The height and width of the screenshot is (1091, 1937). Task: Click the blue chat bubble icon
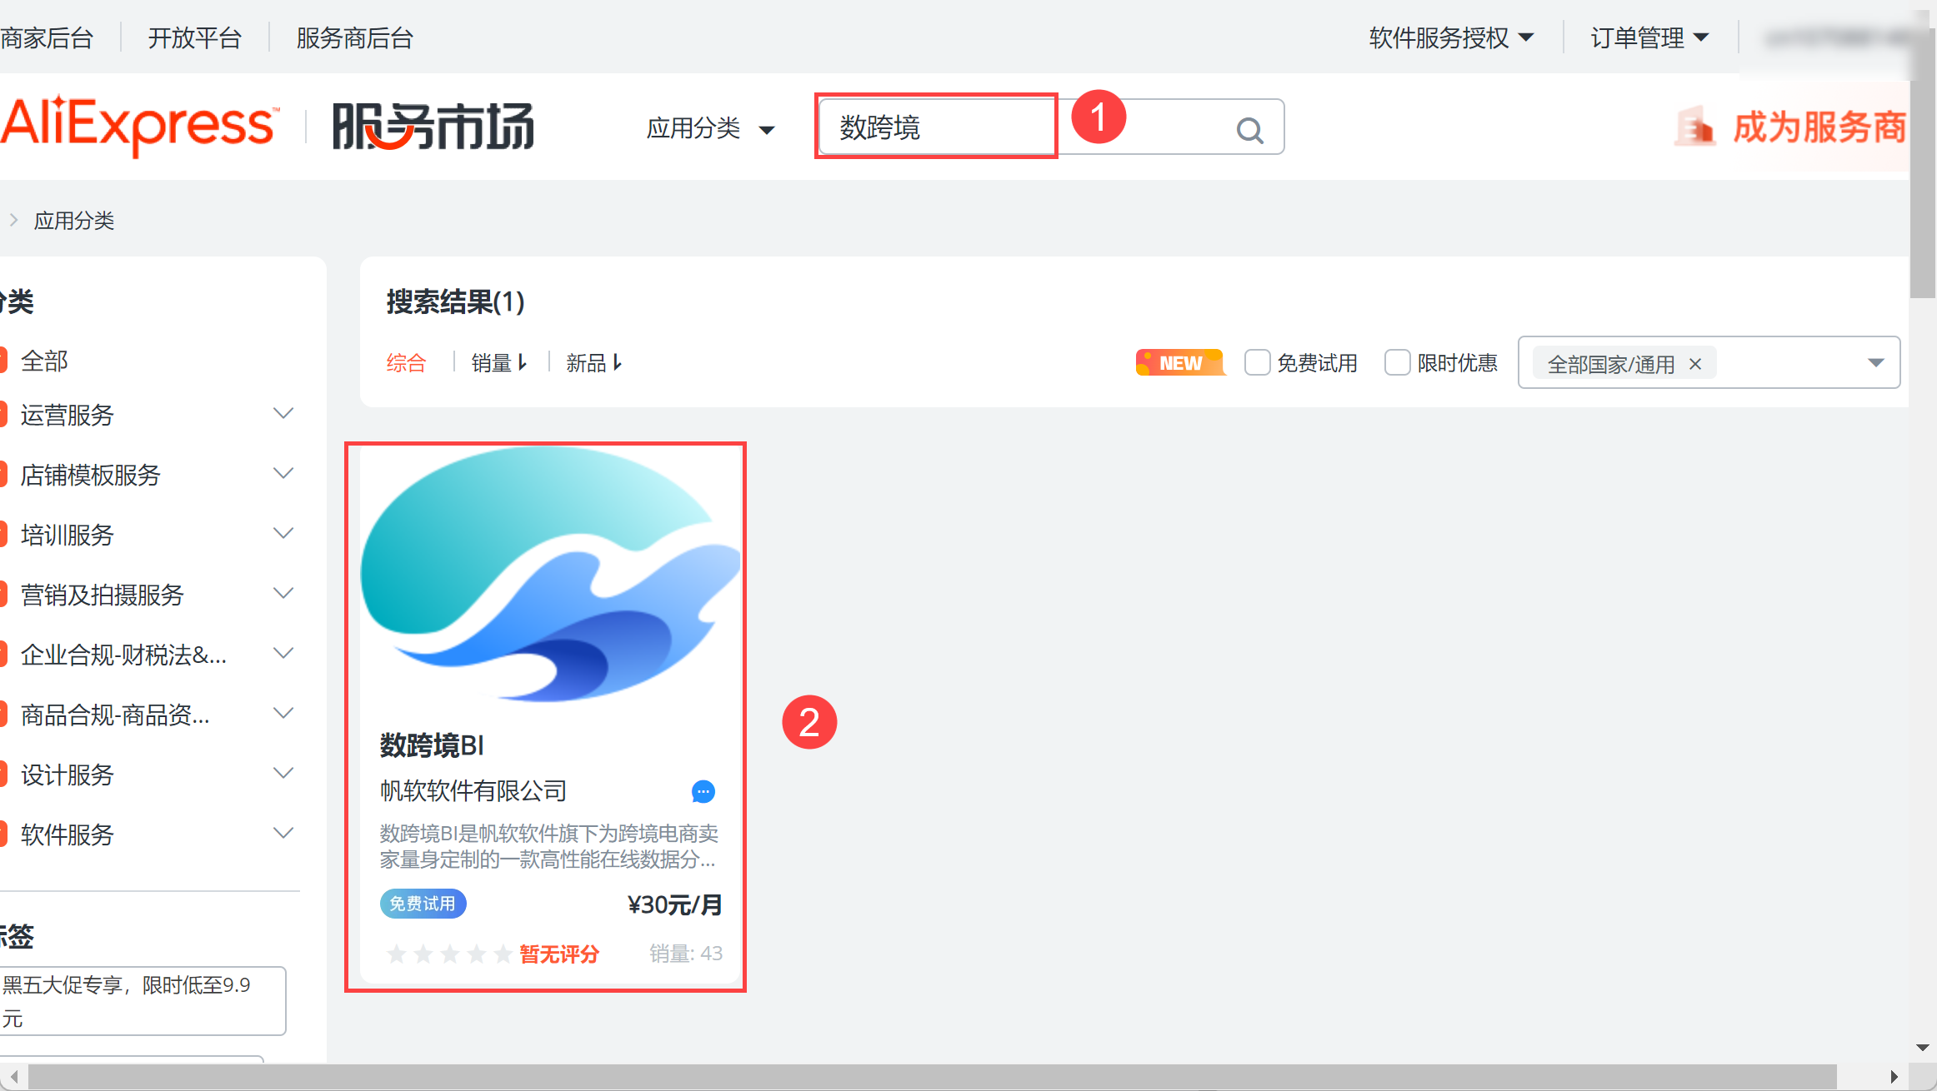click(703, 791)
